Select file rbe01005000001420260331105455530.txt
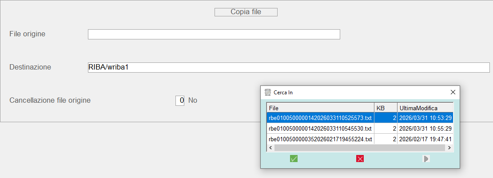Image resolution: width=493 pixels, height=178 pixels. 320,128
